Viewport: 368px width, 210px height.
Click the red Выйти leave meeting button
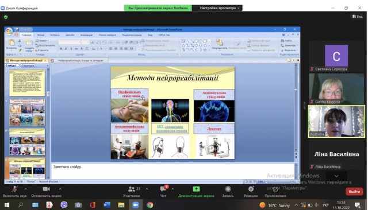(354, 192)
